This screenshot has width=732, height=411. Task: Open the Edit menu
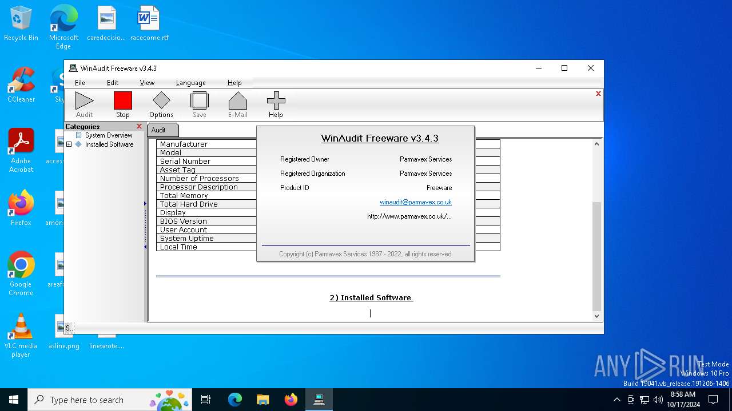(x=113, y=83)
